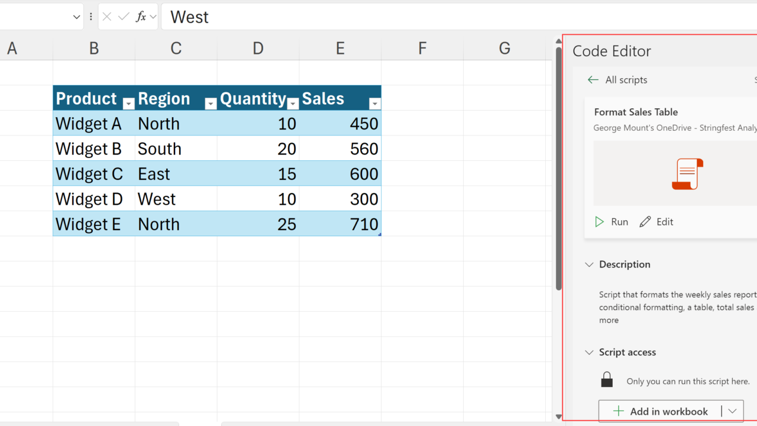Screen dimensions: 757x426
Task: Open the Region column filter dropdown
Action: click(211, 104)
